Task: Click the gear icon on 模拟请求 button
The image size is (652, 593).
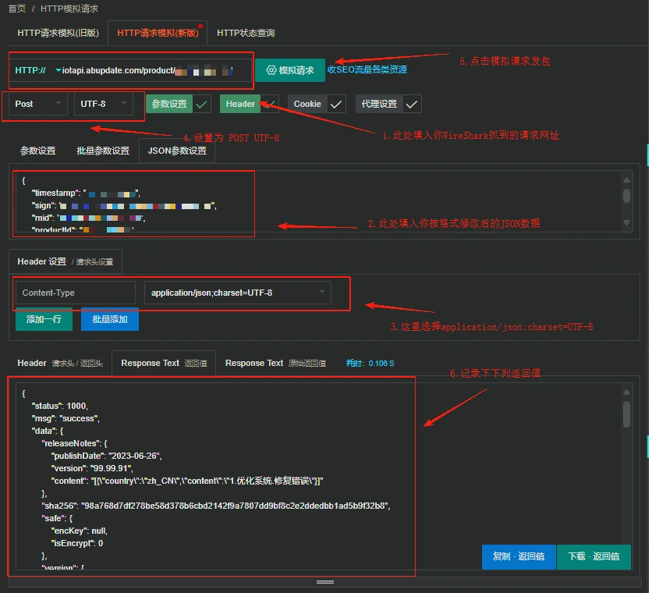Action: point(271,70)
